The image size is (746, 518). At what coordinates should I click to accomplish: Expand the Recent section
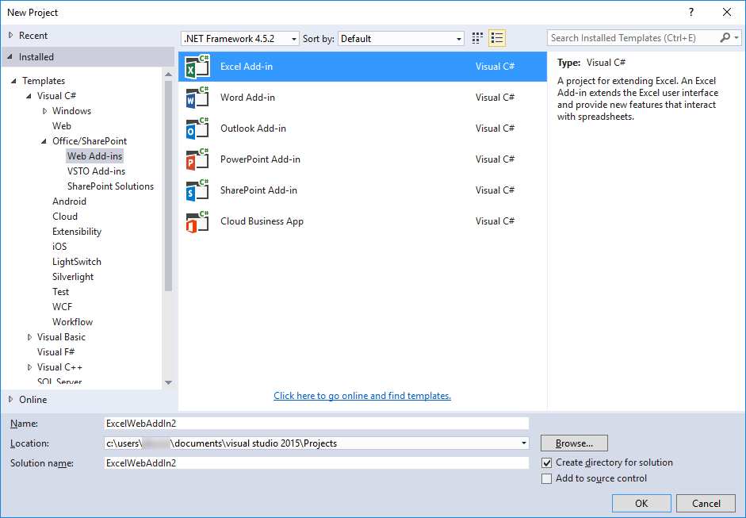pyautogui.click(x=10, y=35)
